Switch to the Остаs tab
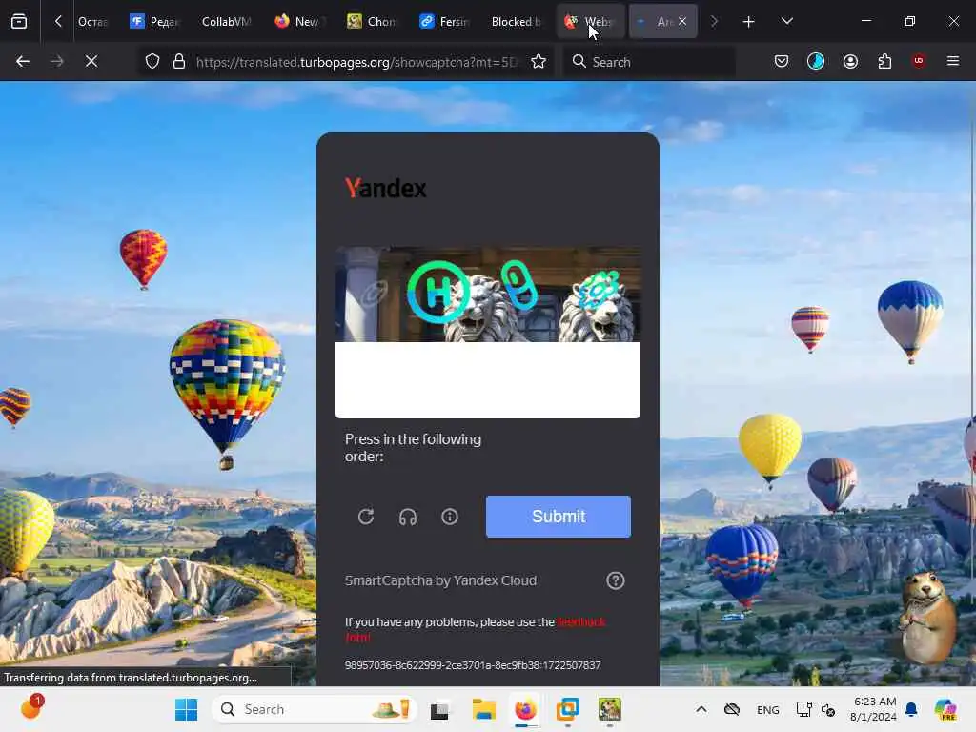 click(92, 22)
